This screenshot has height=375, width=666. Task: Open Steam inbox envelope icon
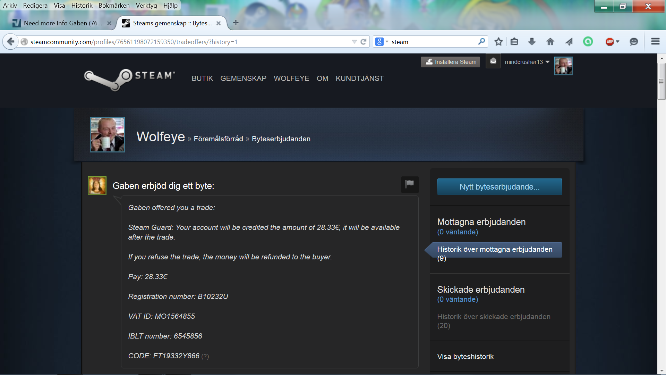tap(493, 61)
